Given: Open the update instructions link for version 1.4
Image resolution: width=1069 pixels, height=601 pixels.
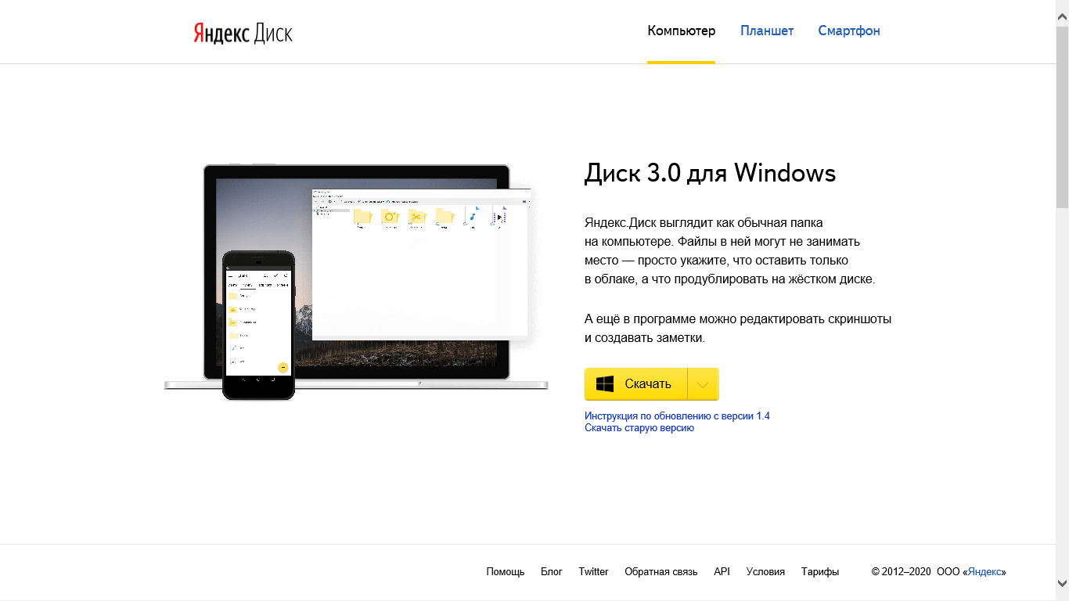Looking at the screenshot, I should pyautogui.click(x=677, y=416).
